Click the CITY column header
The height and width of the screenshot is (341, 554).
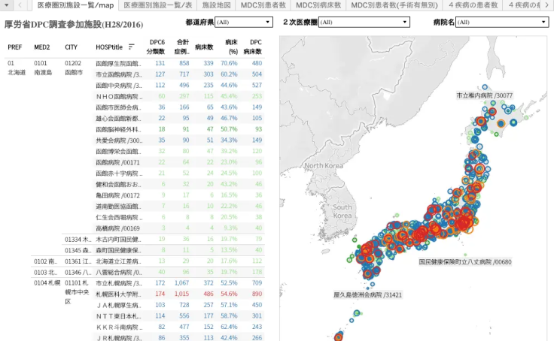[71, 47]
